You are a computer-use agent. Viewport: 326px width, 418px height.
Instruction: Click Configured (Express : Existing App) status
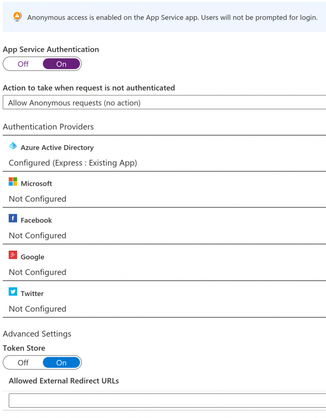73,163
